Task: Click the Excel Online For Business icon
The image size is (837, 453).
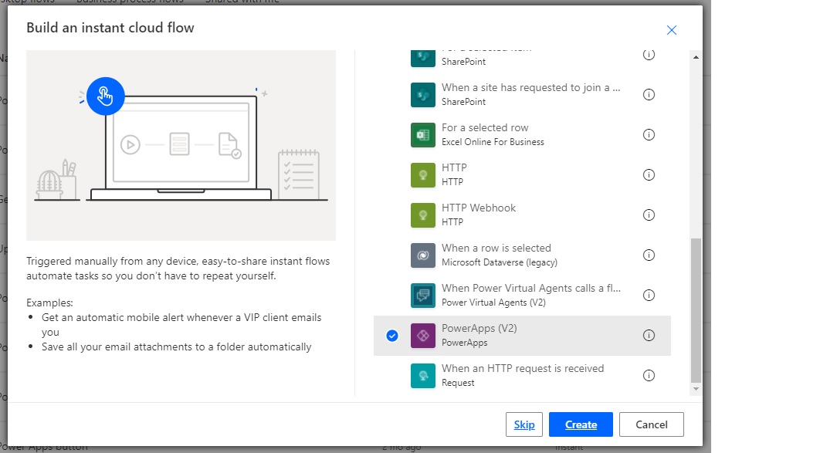Action: point(422,134)
